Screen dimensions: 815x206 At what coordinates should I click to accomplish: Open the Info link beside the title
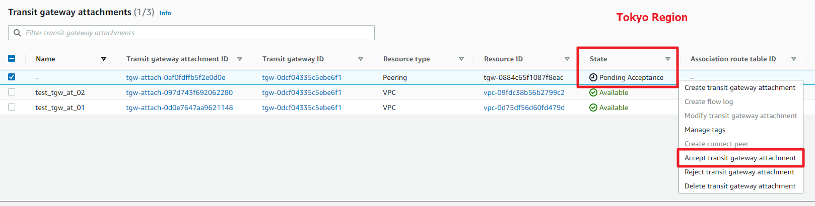(x=165, y=13)
